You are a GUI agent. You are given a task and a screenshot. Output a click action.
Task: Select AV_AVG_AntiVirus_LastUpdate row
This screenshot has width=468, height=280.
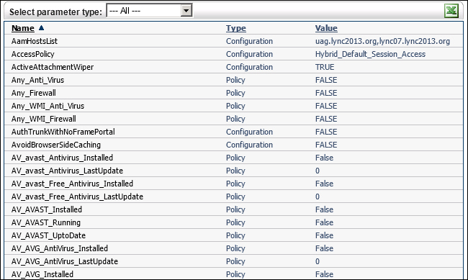233,261
